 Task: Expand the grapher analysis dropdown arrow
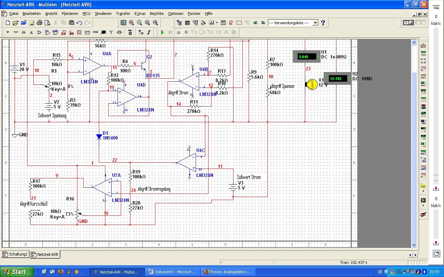[217, 23]
